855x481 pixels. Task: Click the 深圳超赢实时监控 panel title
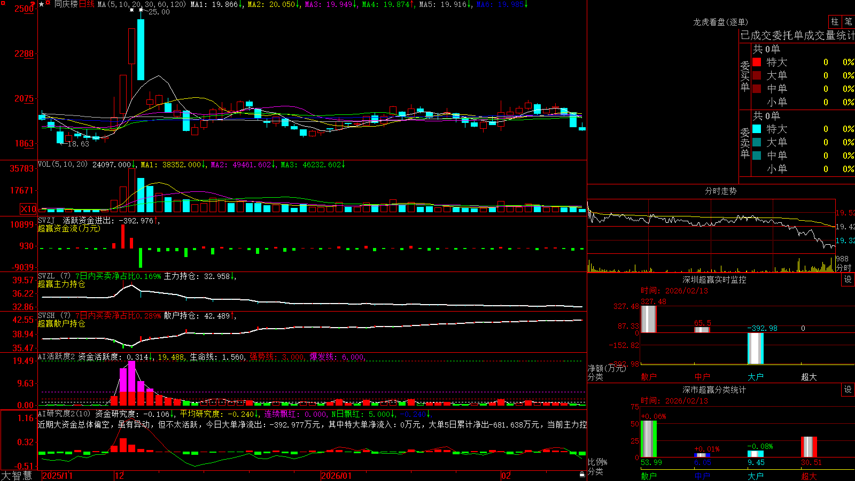714,280
